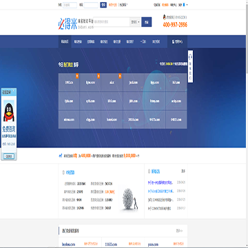Click the grid icon in the navigation bar
Screen dimensions: 248x248
click(173, 41)
